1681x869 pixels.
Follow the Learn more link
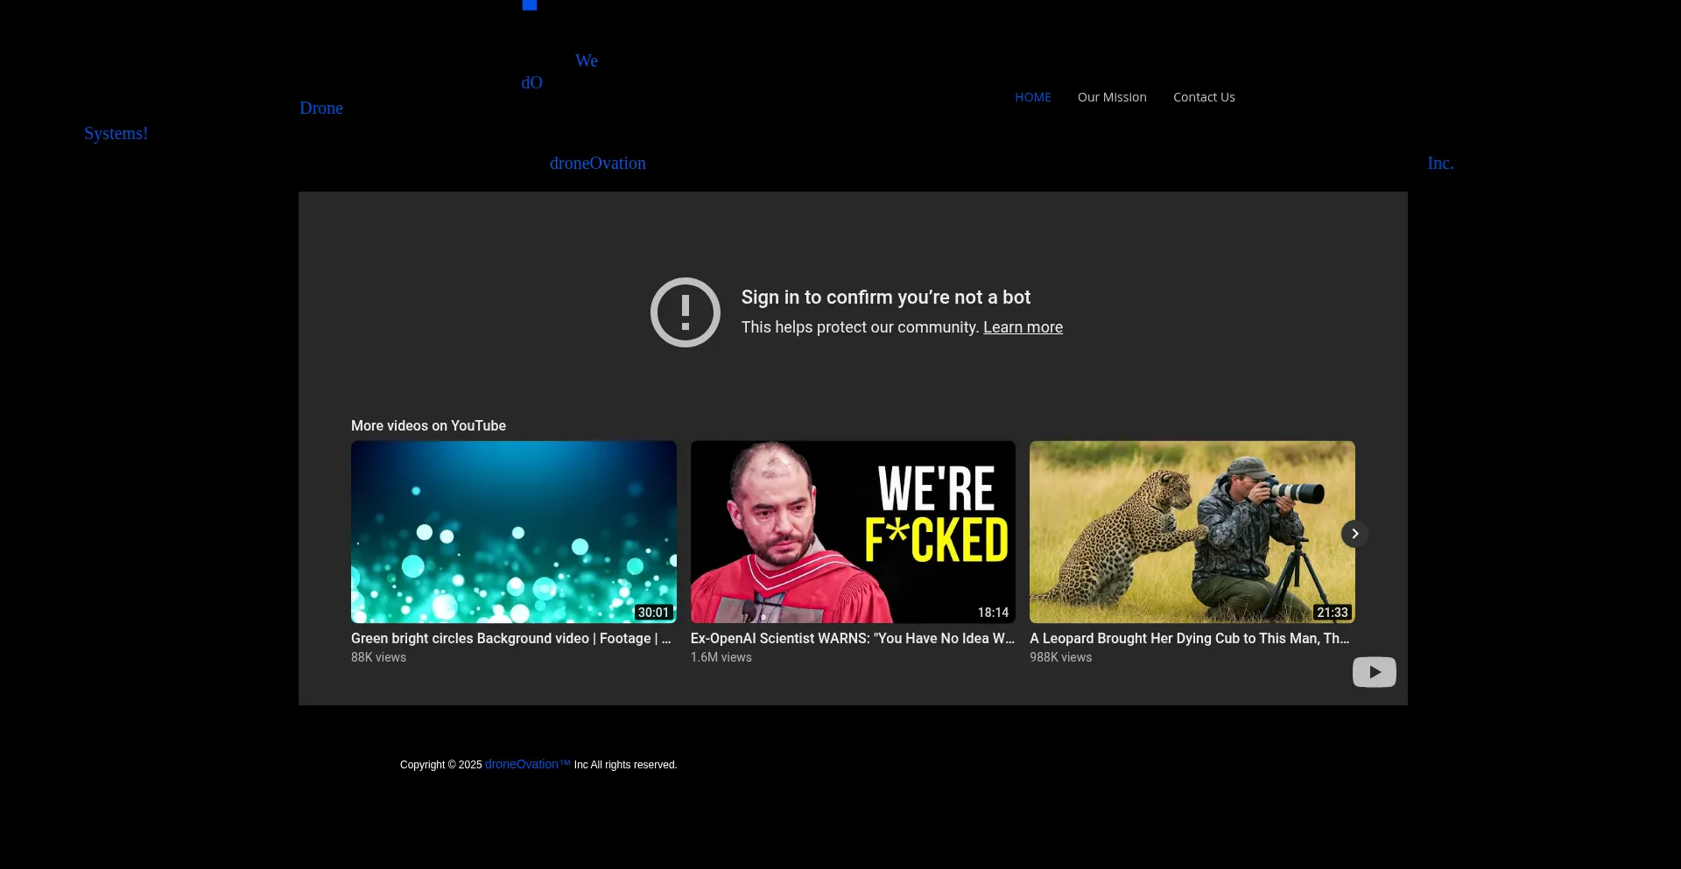(1023, 327)
